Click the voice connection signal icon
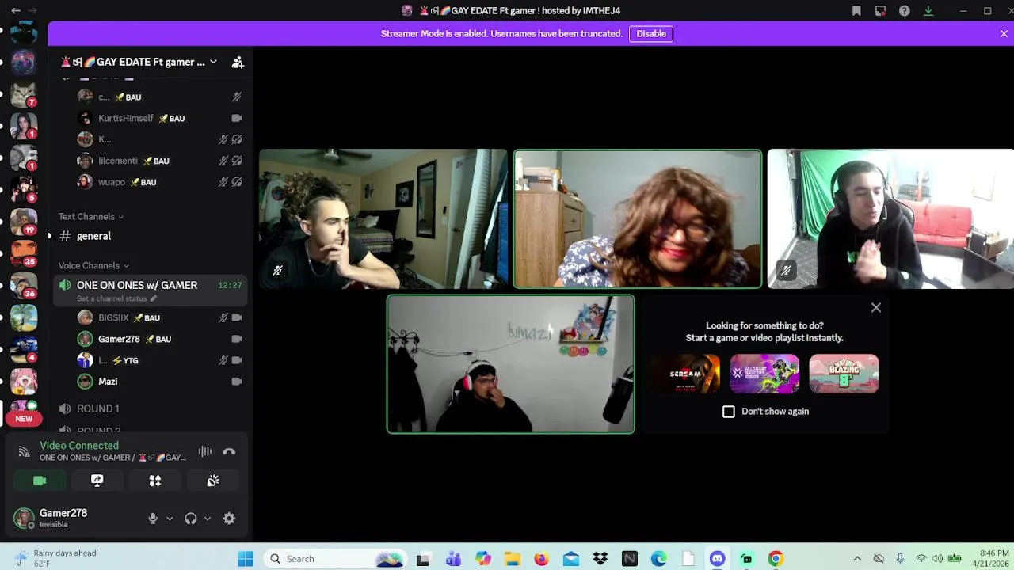This screenshot has height=570, width=1014. (24, 451)
